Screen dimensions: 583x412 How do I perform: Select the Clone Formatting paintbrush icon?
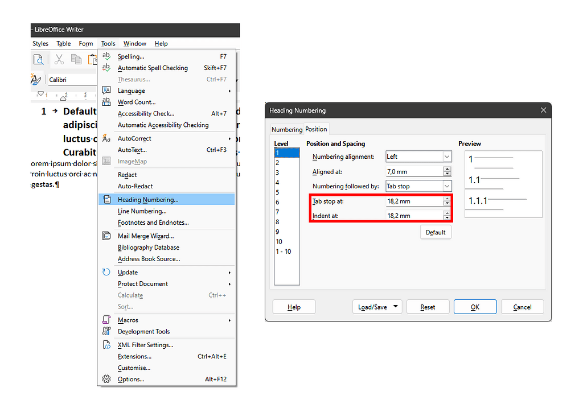pyautogui.click(x=35, y=80)
